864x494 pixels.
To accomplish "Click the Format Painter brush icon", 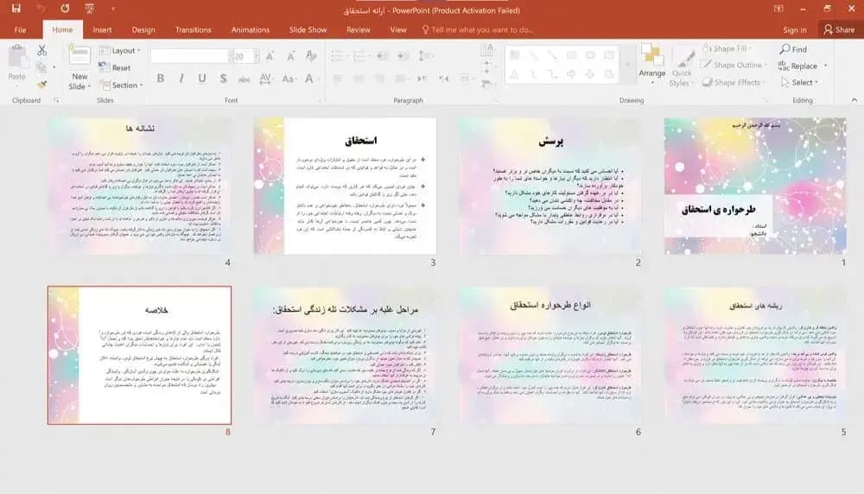I will (x=41, y=85).
